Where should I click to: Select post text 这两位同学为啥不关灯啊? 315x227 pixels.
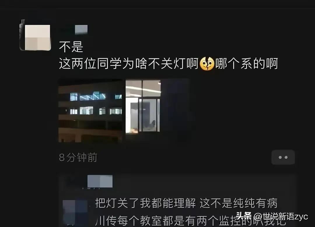pyautogui.click(x=129, y=63)
